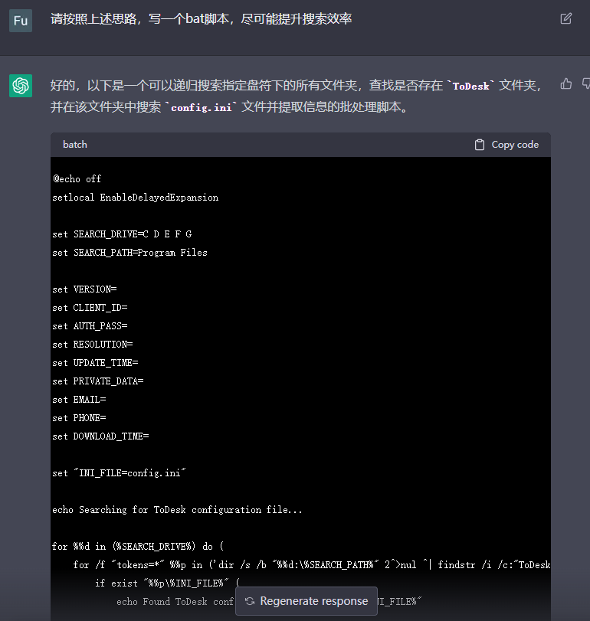The height and width of the screenshot is (621, 590).
Task: Click the line 'set RESOLUTION='
Action: click(92, 345)
